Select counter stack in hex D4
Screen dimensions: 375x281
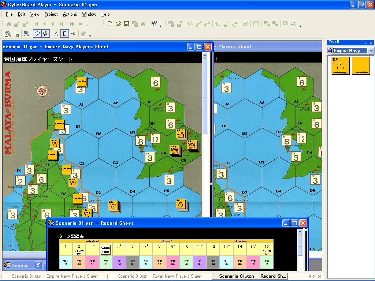coord(114,206)
